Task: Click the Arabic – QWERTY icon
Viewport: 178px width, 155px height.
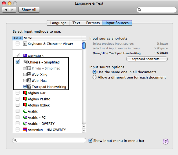Action: (x=25, y=124)
